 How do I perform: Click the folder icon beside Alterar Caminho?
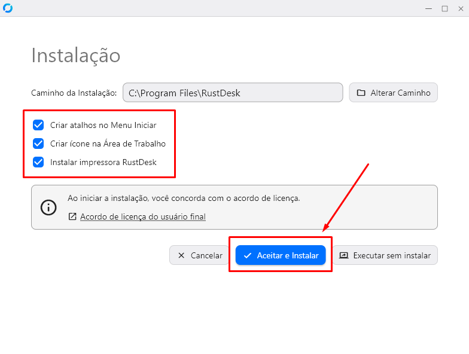click(x=361, y=93)
